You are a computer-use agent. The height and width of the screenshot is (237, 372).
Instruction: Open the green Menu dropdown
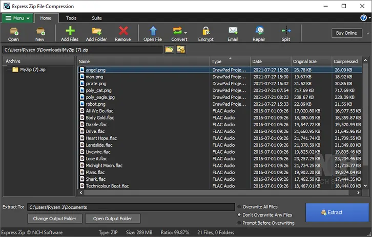[x=17, y=18]
